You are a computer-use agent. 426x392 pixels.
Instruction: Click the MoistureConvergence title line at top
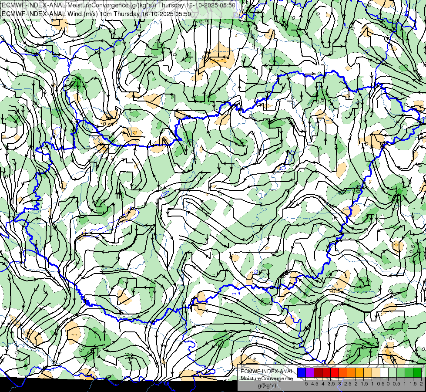click(x=118, y=5)
